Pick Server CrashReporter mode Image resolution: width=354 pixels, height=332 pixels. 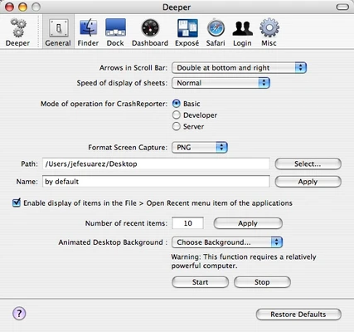click(x=177, y=126)
